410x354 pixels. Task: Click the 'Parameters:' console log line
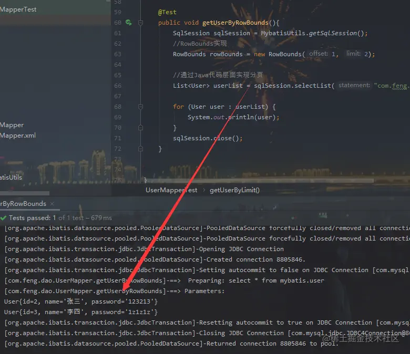(115, 291)
